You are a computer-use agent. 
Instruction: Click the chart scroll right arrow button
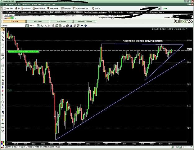[x=180, y=147]
